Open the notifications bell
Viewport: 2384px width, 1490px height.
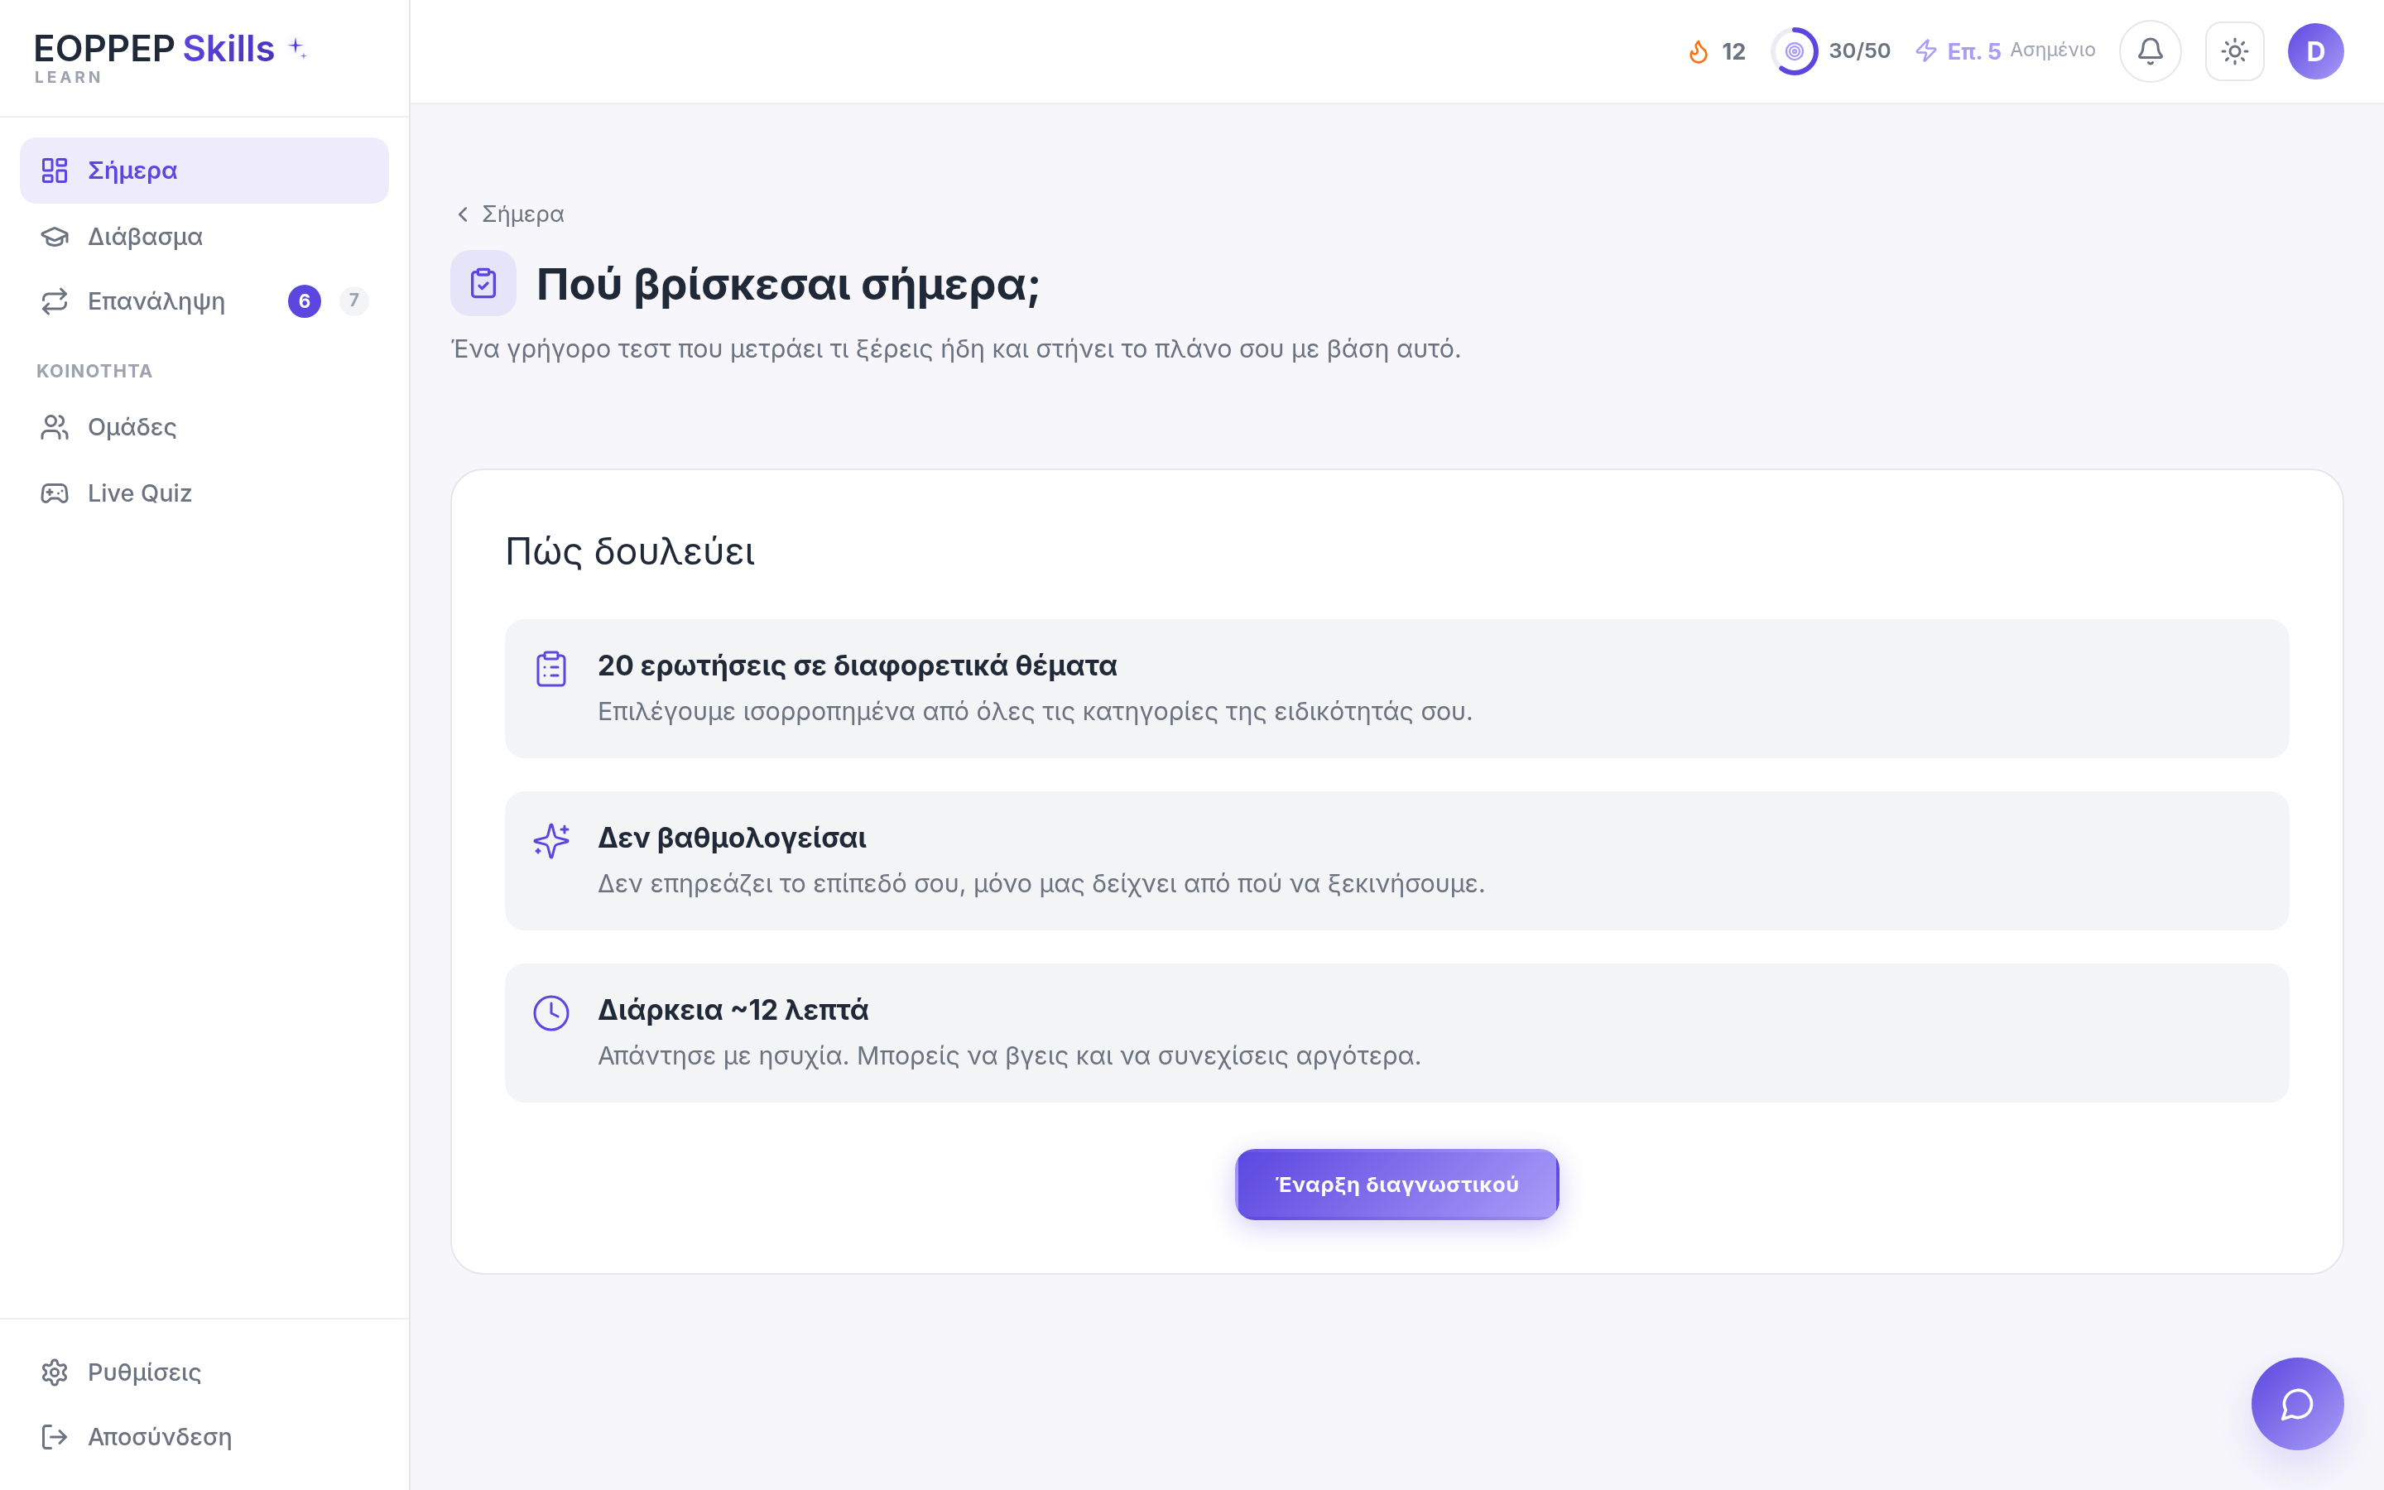pos(2150,51)
